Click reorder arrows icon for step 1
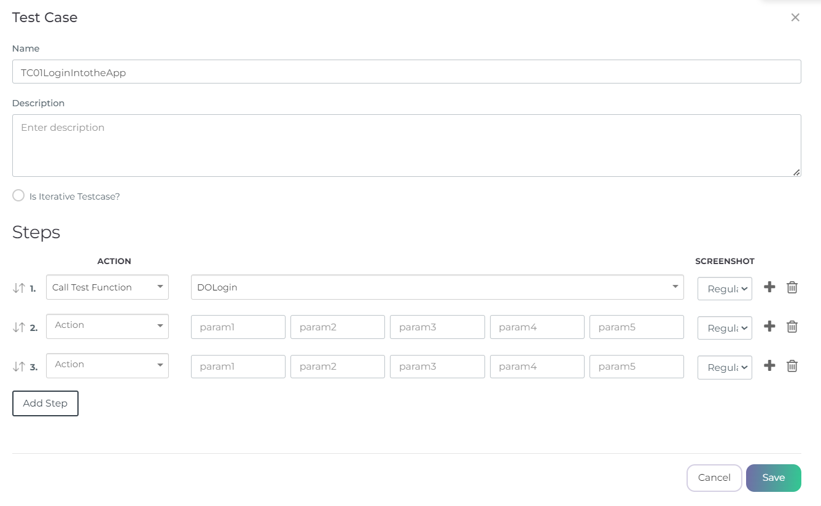Viewport: 821px width, 506px height. click(x=18, y=287)
